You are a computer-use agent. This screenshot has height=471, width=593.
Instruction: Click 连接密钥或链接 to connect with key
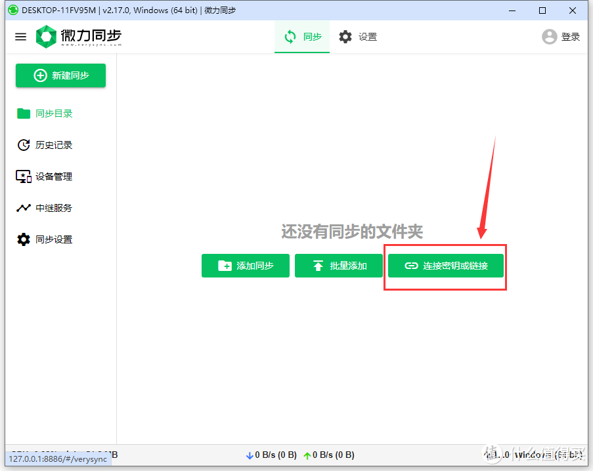pyautogui.click(x=445, y=266)
